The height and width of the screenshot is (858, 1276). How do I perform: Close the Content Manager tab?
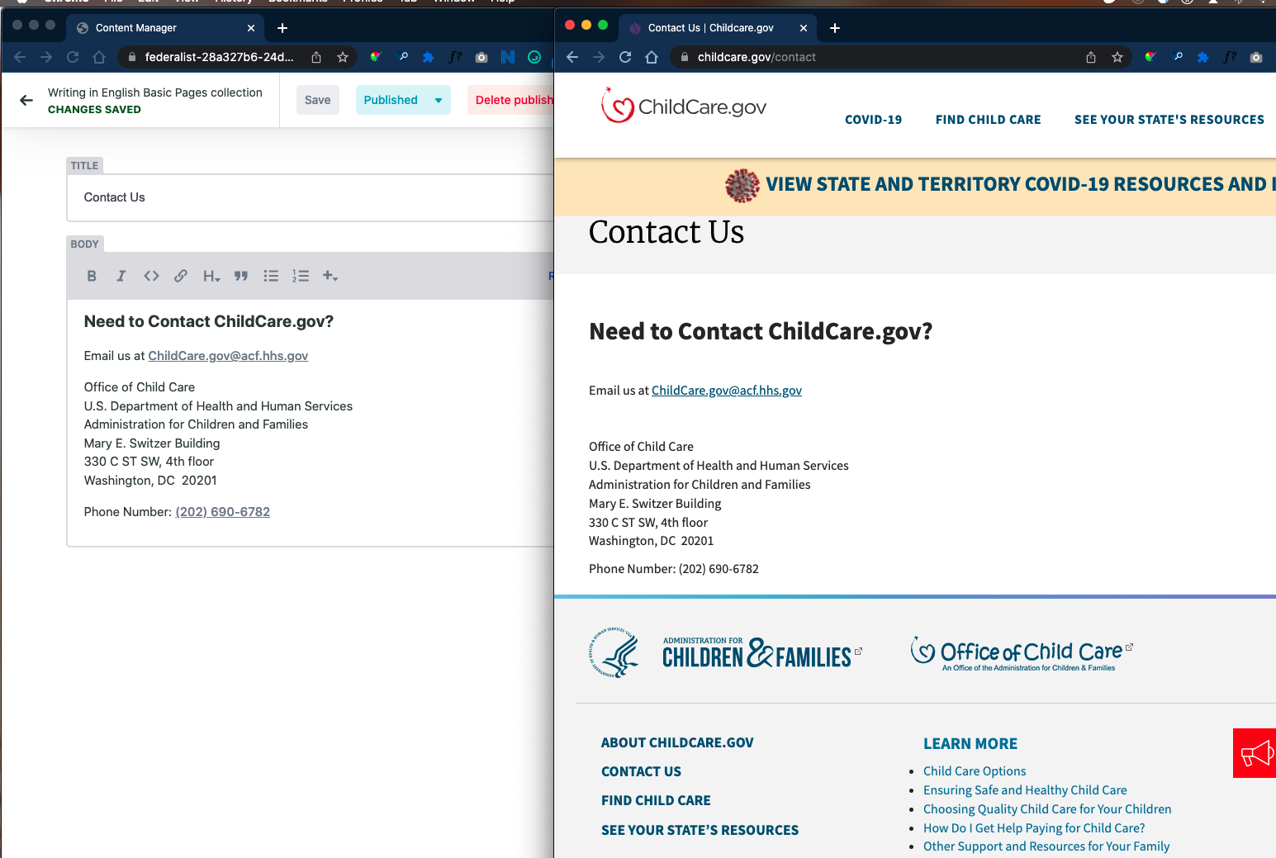point(251,28)
